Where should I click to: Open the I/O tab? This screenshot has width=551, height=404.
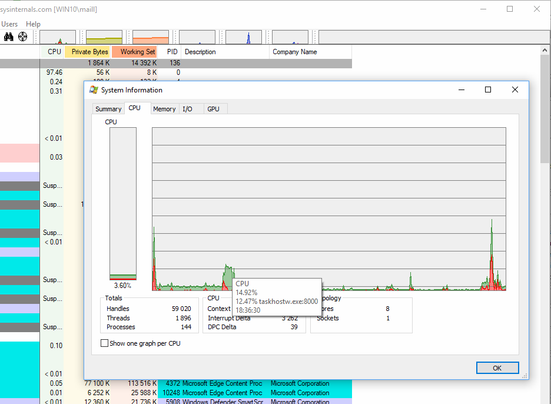187,109
